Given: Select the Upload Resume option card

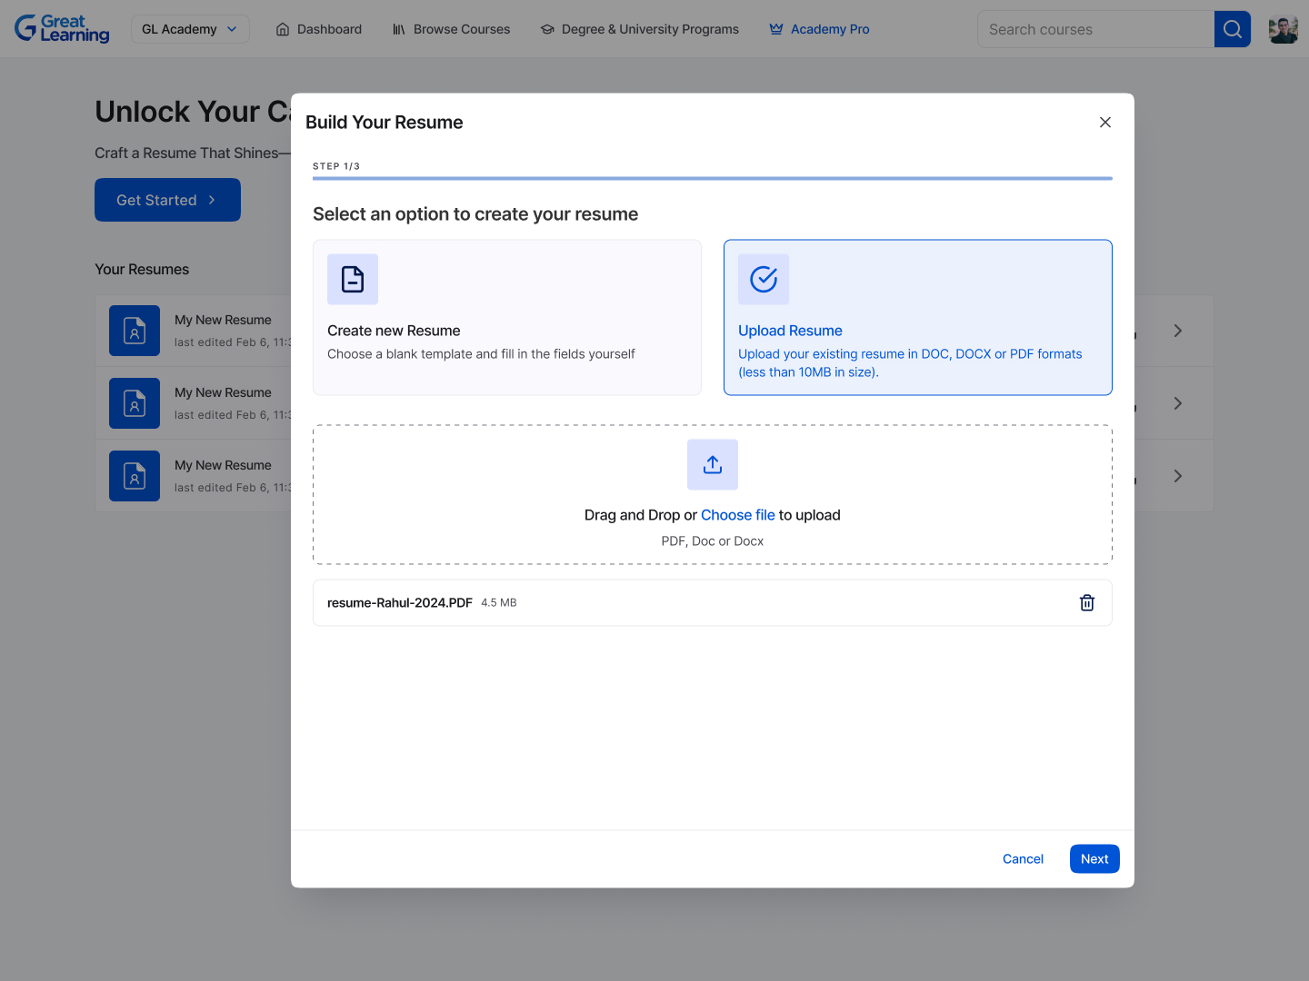Looking at the screenshot, I should point(917,317).
